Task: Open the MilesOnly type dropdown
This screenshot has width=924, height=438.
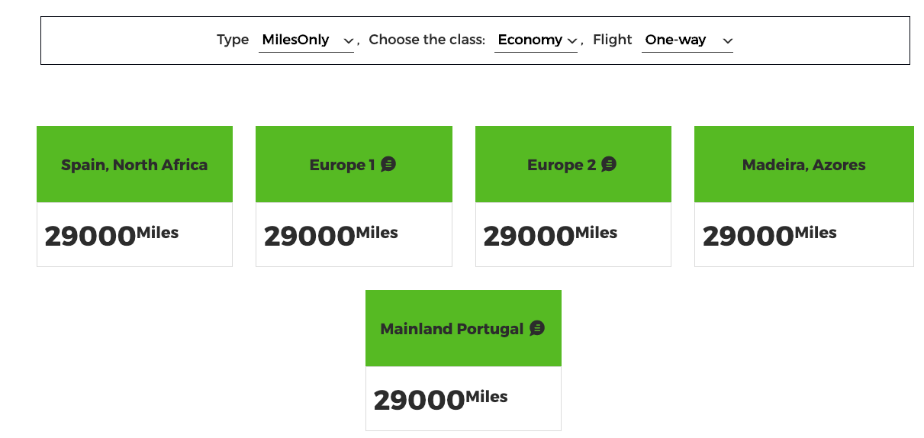Action: pos(306,40)
